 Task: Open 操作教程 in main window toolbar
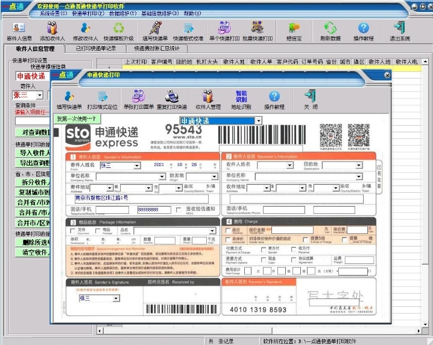click(364, 31)
